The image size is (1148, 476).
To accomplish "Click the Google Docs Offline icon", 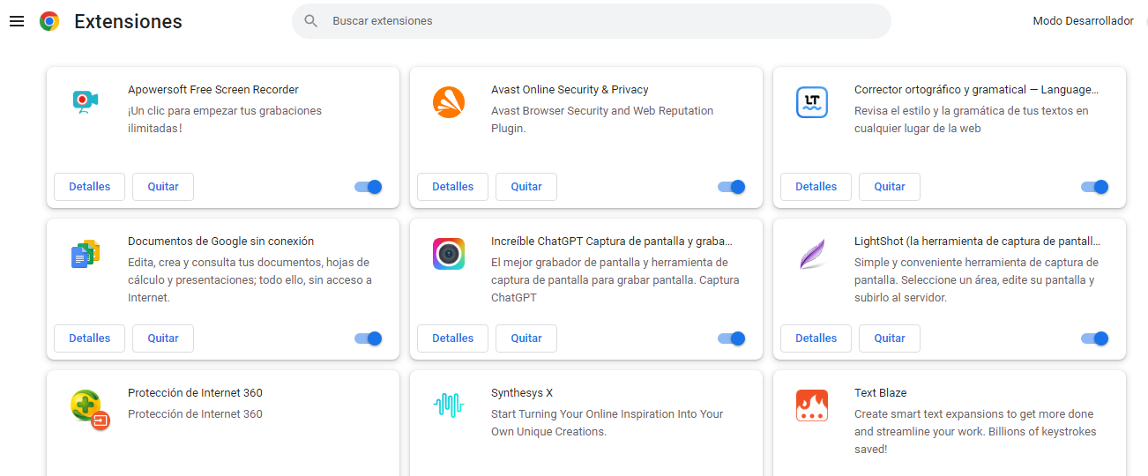I will [x=86, y=254].
